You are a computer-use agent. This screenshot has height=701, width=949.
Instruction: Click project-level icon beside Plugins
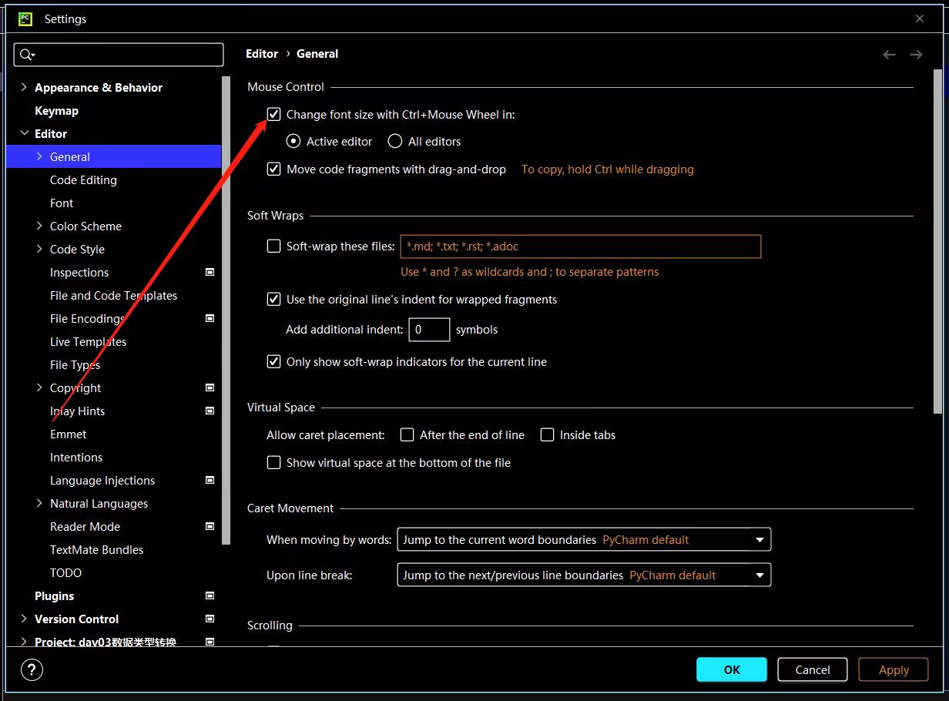coord(210,595)
